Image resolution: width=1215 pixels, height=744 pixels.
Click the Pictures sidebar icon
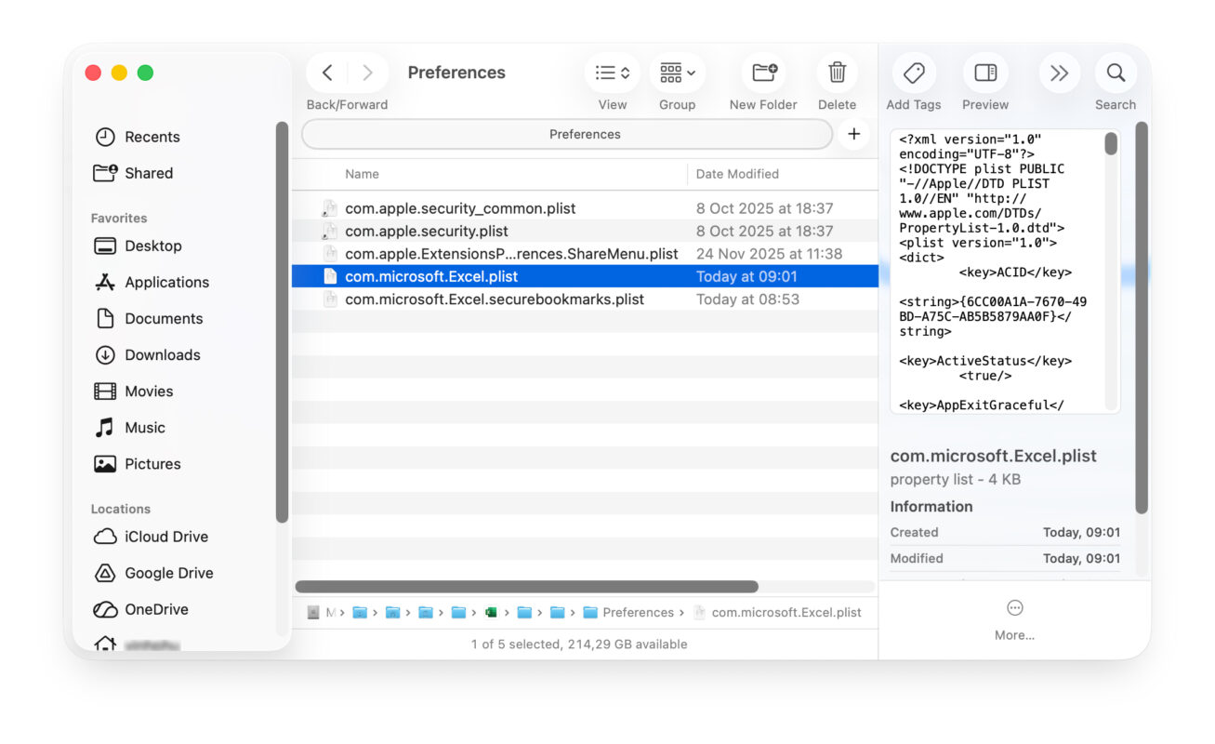coord(105,463)
